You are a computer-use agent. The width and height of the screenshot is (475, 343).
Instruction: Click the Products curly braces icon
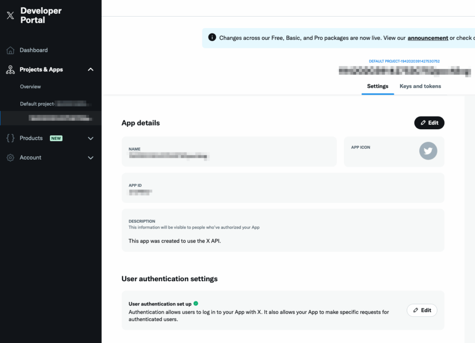(x=10, y=138)
